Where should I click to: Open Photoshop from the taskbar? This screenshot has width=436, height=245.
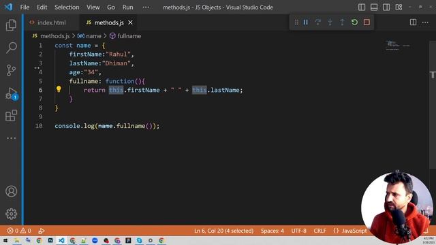(x=50, y=240)
